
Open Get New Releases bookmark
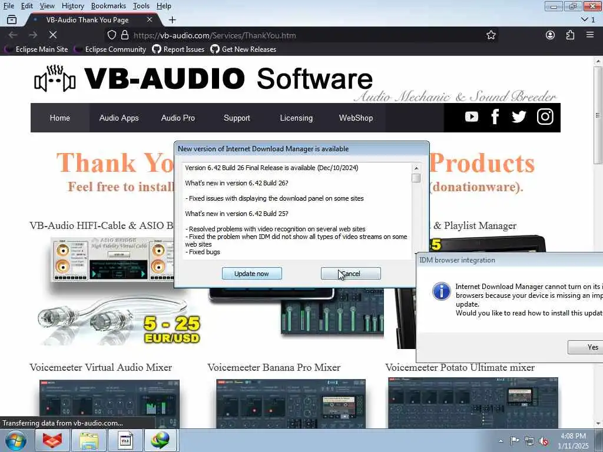243,49
